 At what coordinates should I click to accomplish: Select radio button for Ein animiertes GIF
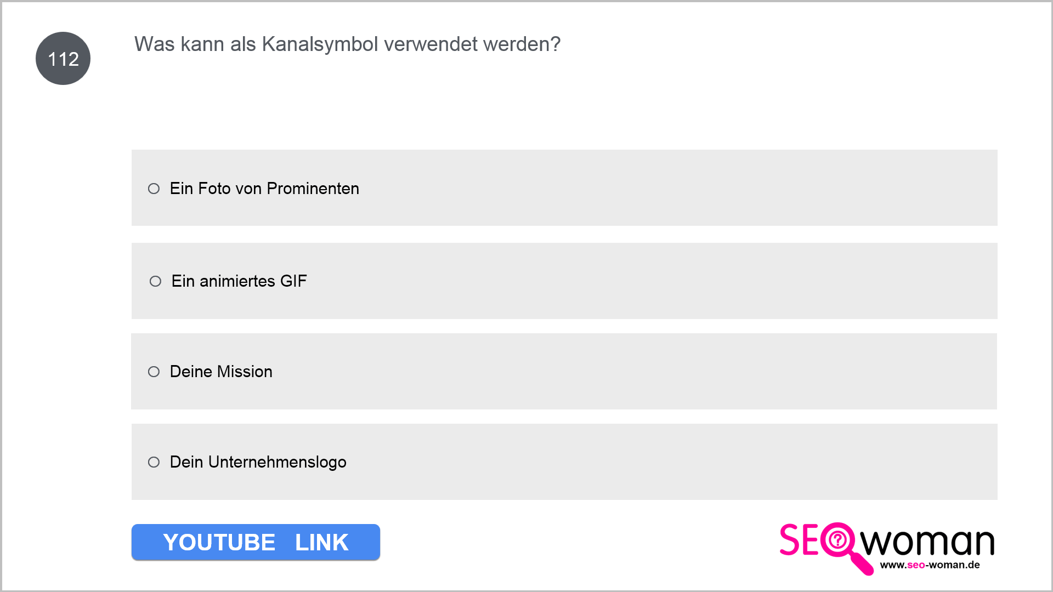tap(155, 281)
